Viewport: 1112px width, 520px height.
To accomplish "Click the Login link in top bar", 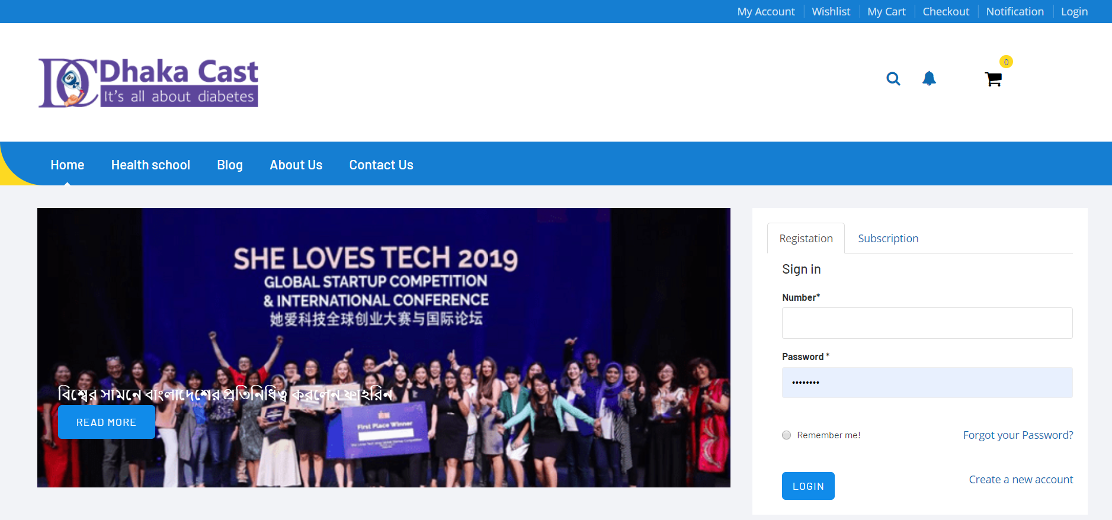I will pos(1074,11).
